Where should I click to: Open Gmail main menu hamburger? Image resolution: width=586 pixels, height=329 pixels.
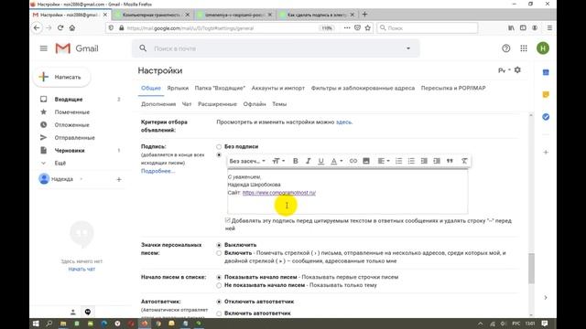tap(44, 48)
